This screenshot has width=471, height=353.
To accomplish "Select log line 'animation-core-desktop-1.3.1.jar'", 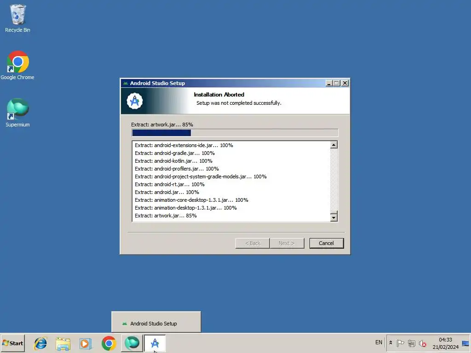I will point(192,200).
